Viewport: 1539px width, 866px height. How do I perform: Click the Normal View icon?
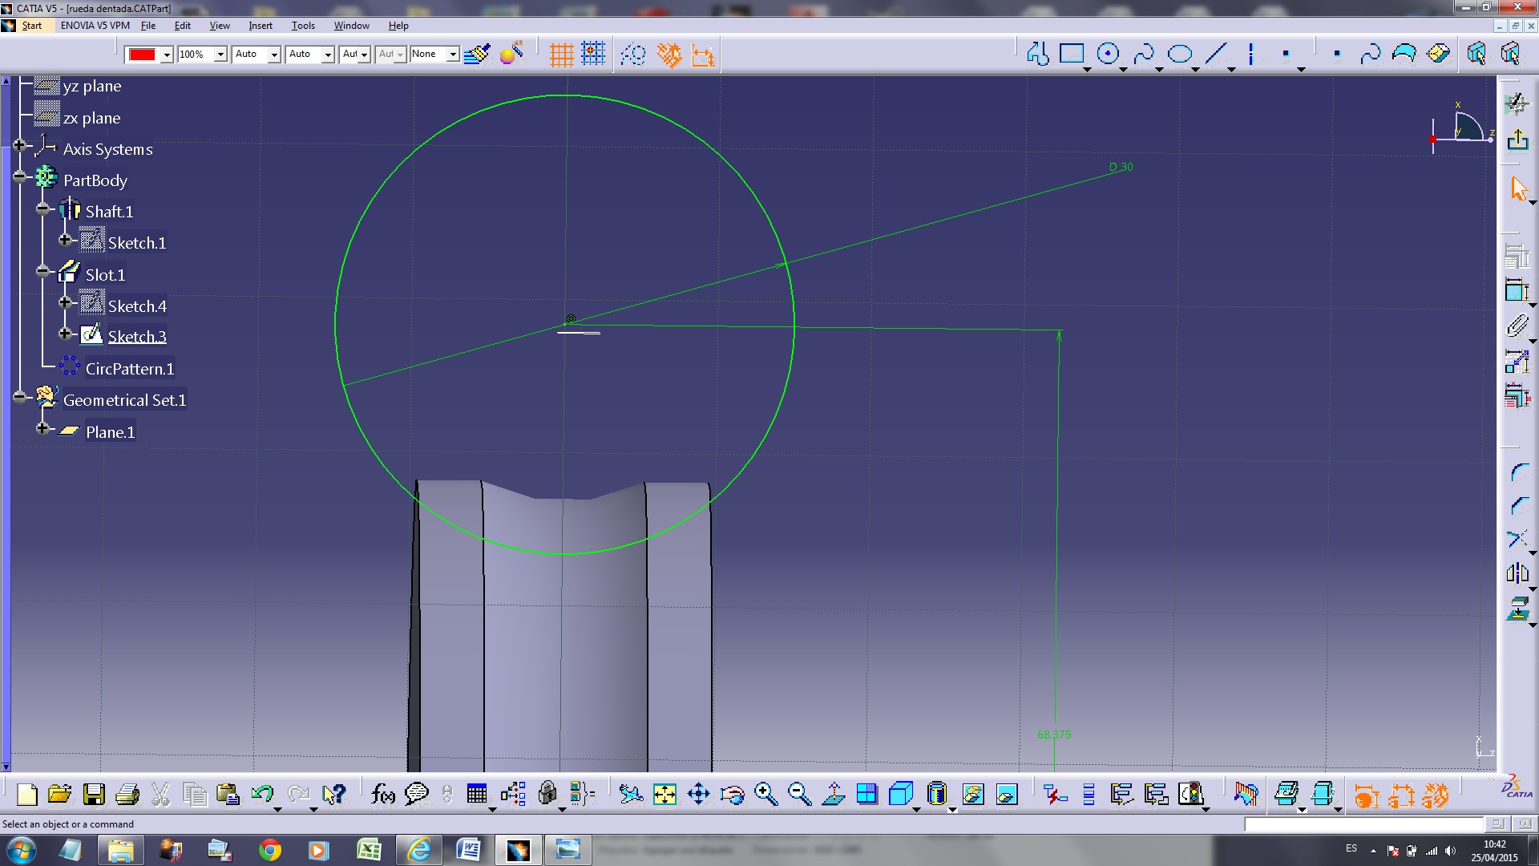[834, 794]
